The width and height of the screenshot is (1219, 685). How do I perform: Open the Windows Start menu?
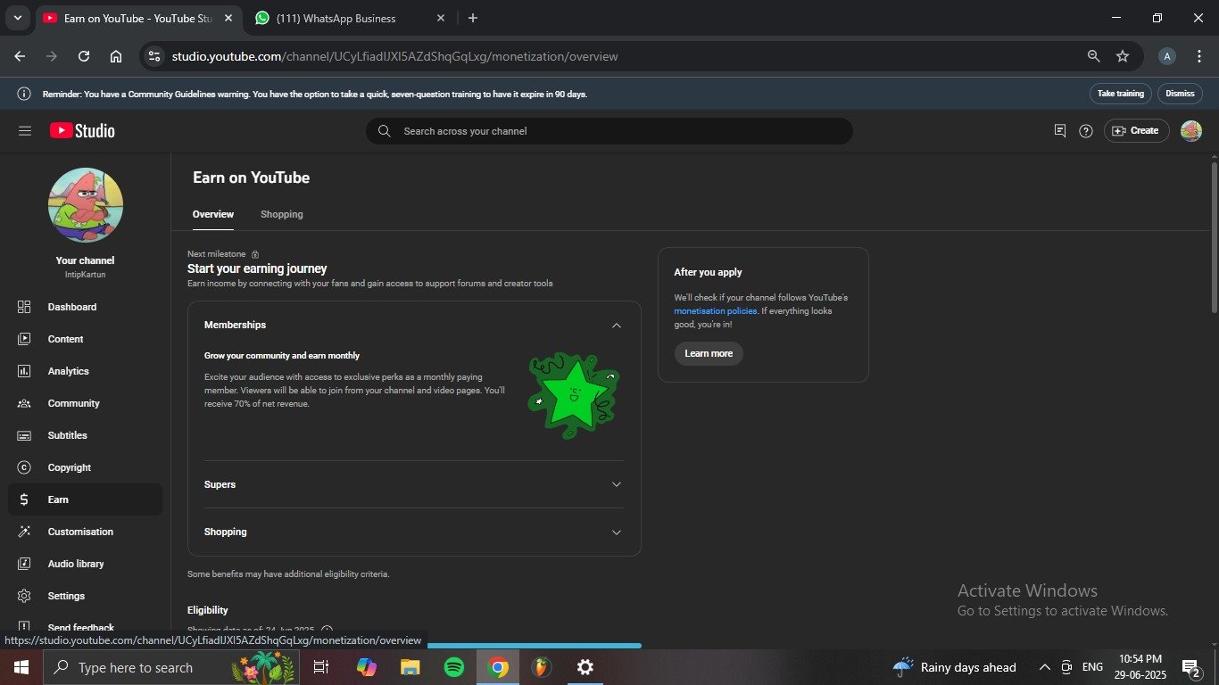21,667
